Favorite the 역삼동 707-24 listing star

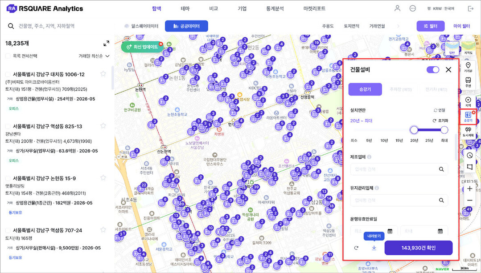[x=103, y=230]
